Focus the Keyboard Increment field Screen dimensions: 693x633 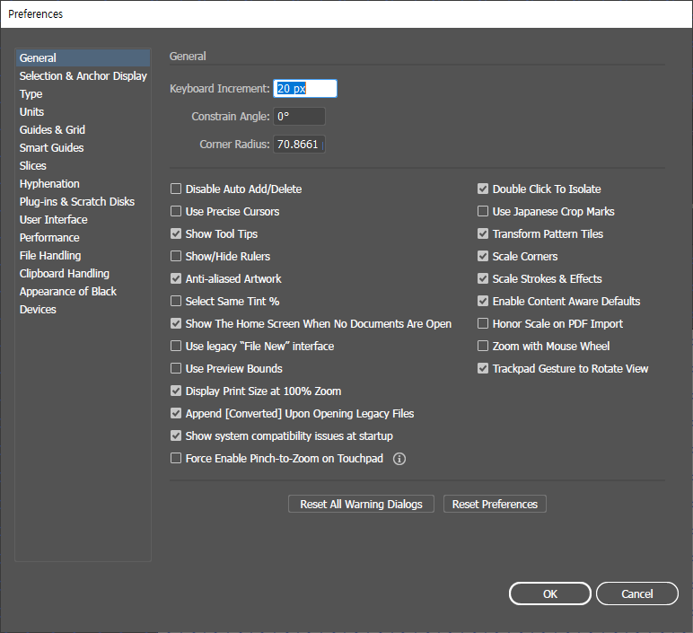pyautogui.click(x=305, y=89)
